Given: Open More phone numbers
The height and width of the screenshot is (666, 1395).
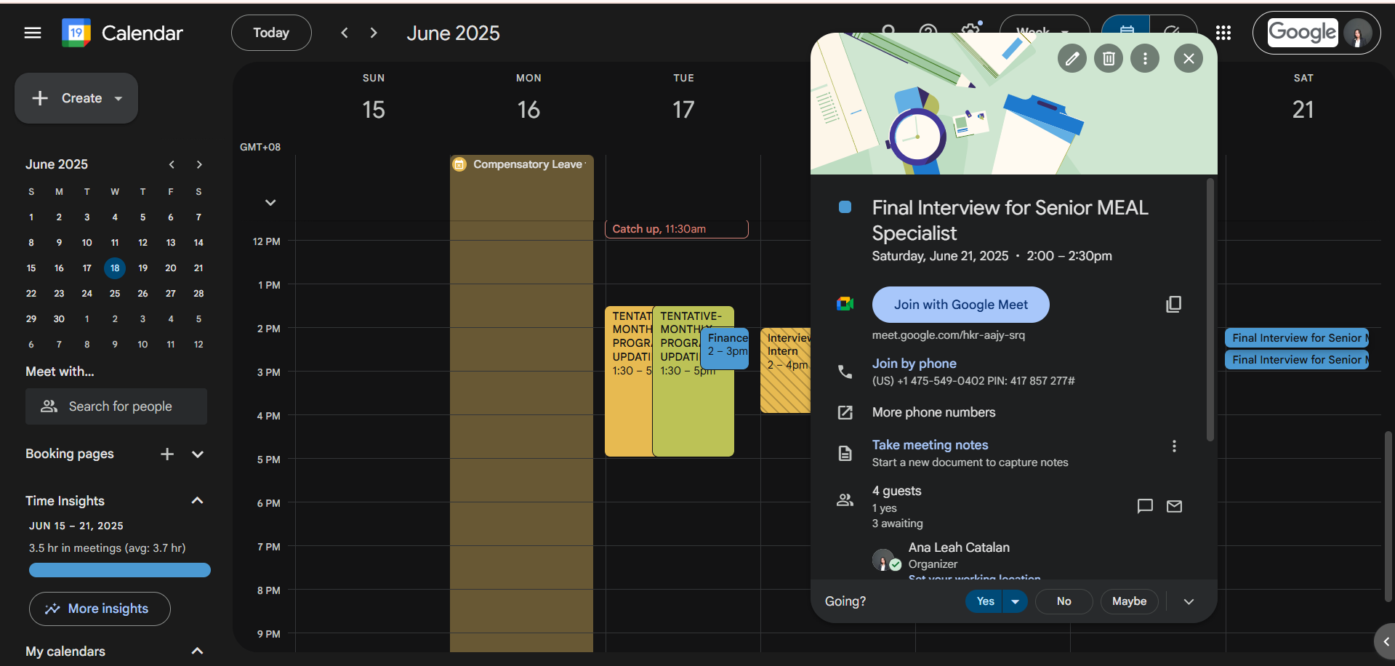Looking at the screenshot, I should (x=933, y=412).
